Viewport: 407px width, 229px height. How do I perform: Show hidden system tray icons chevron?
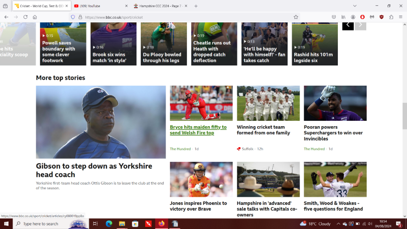(x=338, y=224)
